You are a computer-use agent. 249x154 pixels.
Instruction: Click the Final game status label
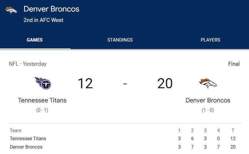tap(234, 64)
